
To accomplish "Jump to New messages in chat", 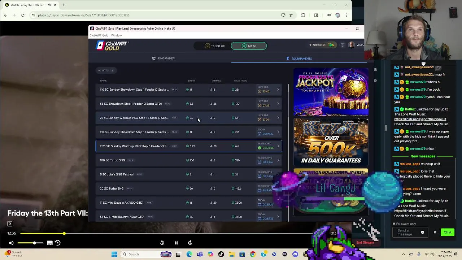I will 423,156.
